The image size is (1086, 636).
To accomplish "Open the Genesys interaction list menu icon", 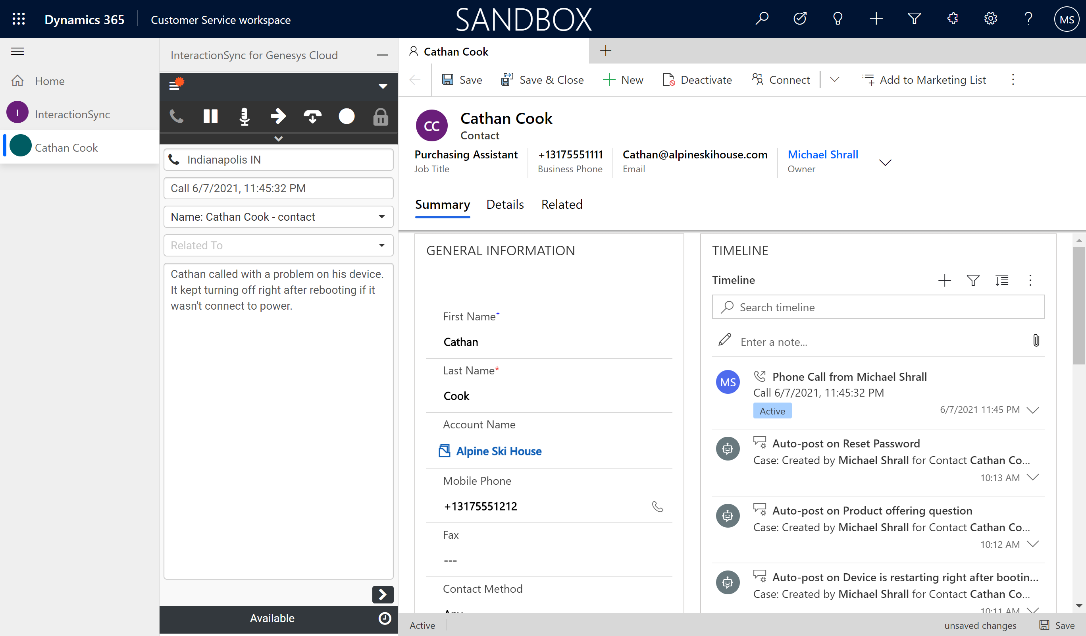I will point(176,84).
